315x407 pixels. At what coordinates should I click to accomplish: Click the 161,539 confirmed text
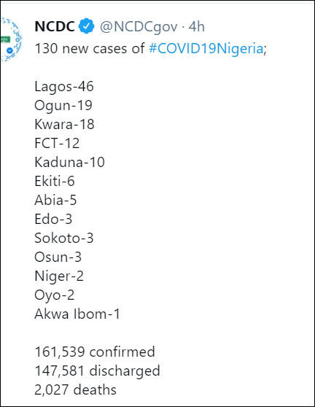pos(95,352)
